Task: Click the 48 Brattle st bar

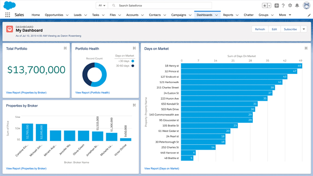Action: [187, 158]
